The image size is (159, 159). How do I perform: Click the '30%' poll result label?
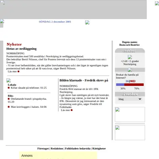tap(123, 89)
